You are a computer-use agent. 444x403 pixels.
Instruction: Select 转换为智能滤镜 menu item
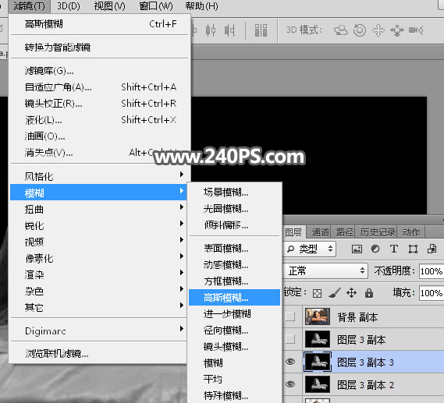click(99, 47)
